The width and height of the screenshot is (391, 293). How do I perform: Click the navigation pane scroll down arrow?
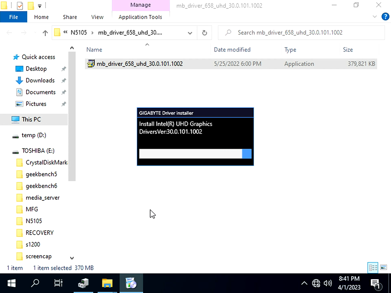pyautogui.click(x=72, y=258)
